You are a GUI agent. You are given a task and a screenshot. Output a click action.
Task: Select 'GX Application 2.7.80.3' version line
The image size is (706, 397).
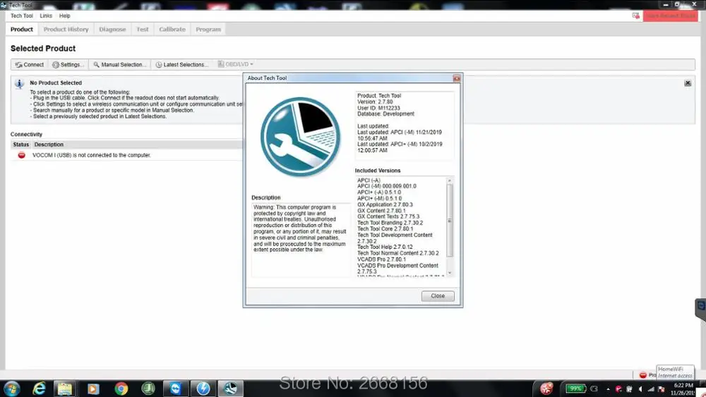click(385, 204)
